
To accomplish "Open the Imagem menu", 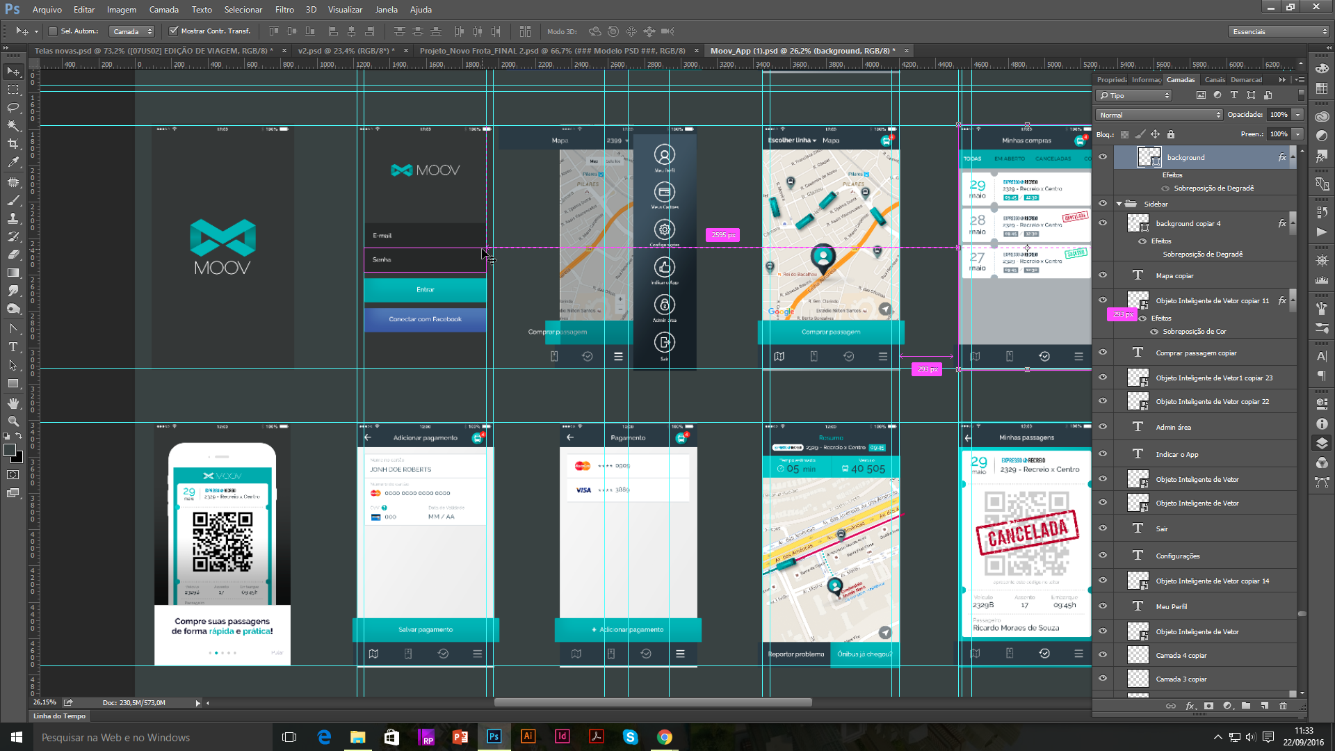I will point(122,10).
